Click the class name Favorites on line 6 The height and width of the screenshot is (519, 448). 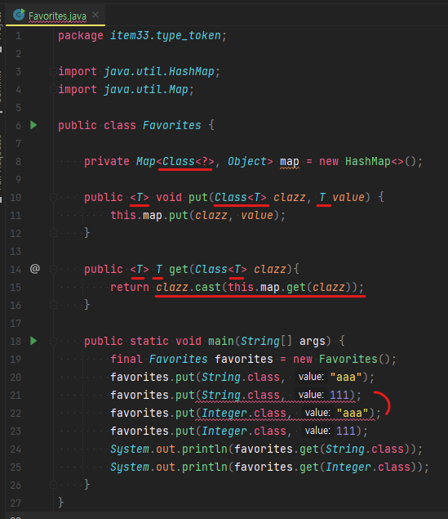[172, 125]
